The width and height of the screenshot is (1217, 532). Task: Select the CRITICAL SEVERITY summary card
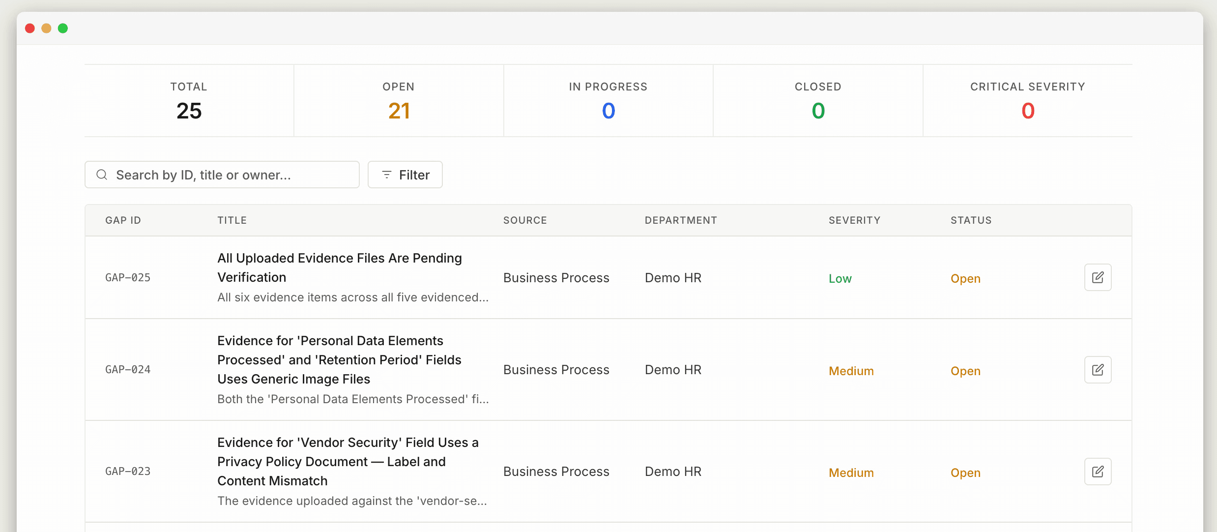point(1028,101)
